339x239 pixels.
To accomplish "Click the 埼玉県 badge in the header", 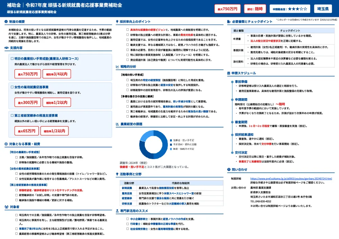I will [323, 8].
